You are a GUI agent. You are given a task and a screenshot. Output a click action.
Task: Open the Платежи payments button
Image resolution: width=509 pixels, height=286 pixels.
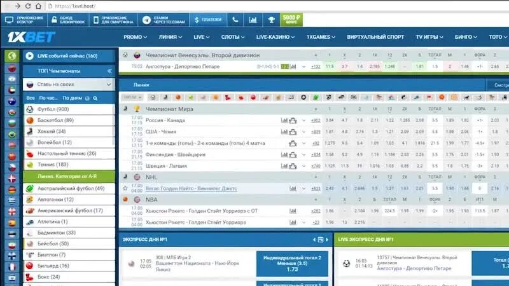[208, 20]
